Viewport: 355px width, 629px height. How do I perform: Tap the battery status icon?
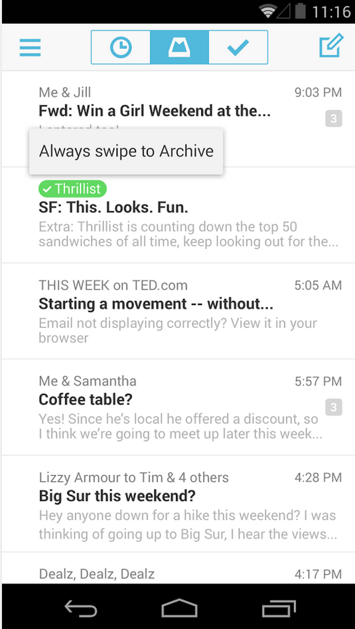click(300, 11)
